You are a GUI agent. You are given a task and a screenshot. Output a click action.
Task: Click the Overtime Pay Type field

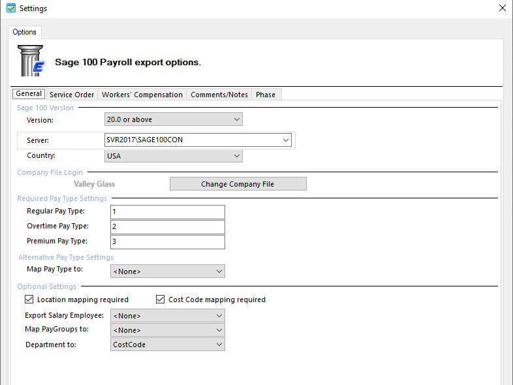coord(168,226)
